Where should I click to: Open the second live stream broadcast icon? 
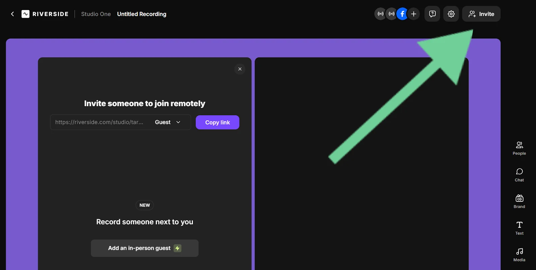pyautogui.click(x=391, y=14)
